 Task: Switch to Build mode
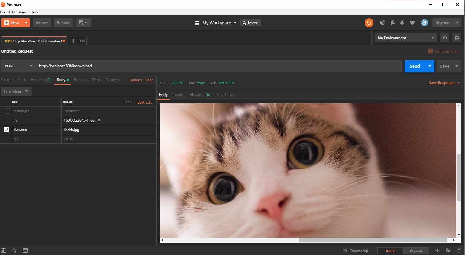390,251
